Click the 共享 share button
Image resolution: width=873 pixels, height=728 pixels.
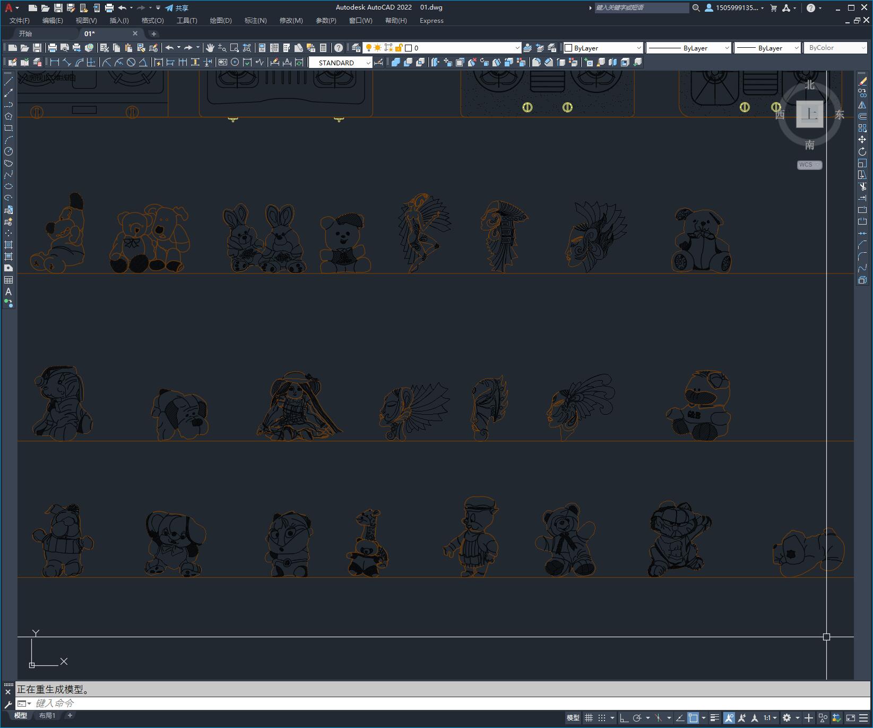(x=177, y=8)
